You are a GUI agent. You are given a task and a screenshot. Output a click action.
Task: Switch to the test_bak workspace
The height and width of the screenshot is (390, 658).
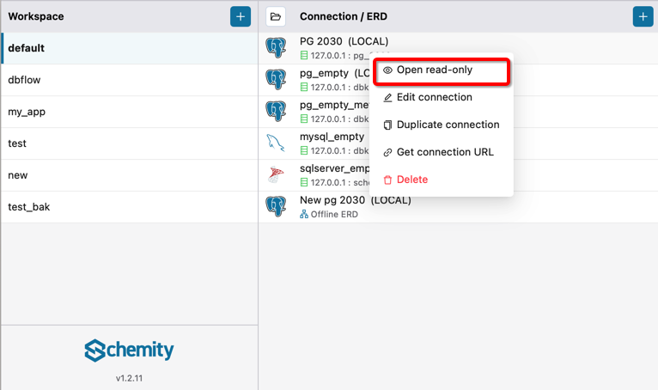129,207
